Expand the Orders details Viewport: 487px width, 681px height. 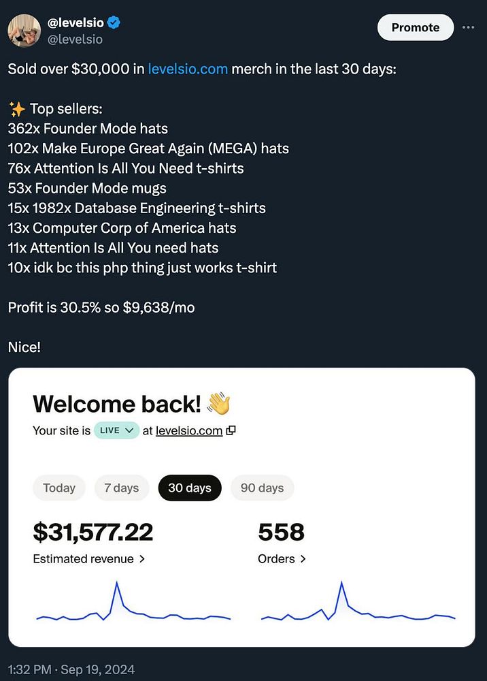(282, 558)
